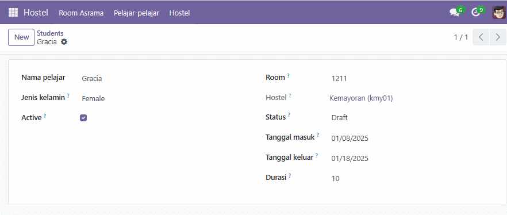Show help tooltip next to Room label
This screenshot has height=215, width=507.
click(x=288, y=76)
